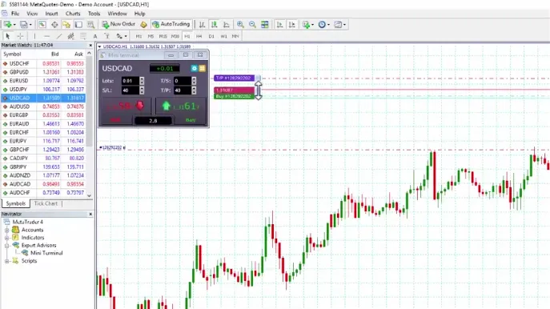Viewport: 550px width, 309px height.
Task: Switch chart to bar chart type
Action: (x=202, y=25)
